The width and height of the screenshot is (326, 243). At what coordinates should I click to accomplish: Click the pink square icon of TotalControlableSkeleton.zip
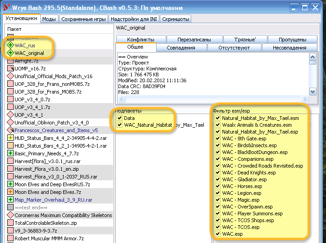[10, 223]
